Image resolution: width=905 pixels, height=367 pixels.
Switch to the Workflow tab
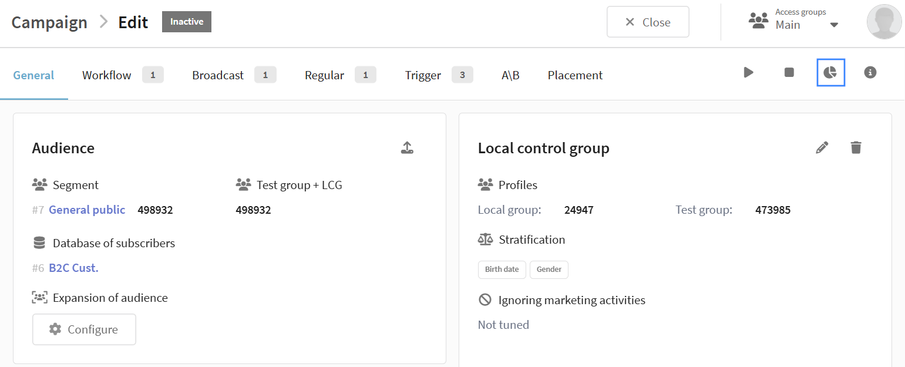tap(107, 75)
